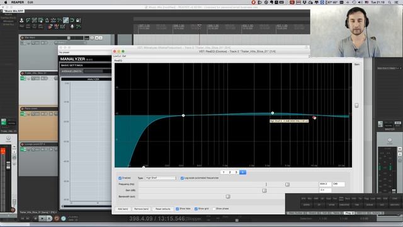403x227 pixels.
Task: Click the Gain (dB) slider handle
Action: pyautogui.click(x=264, y=190)
